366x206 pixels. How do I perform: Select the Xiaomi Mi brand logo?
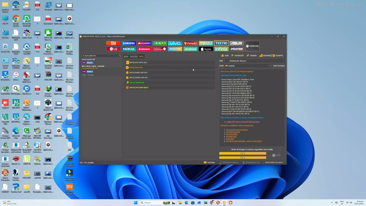tap(113, 43)
